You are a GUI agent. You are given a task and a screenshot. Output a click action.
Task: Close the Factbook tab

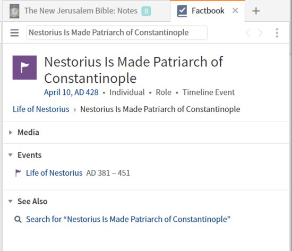[235, 11]
